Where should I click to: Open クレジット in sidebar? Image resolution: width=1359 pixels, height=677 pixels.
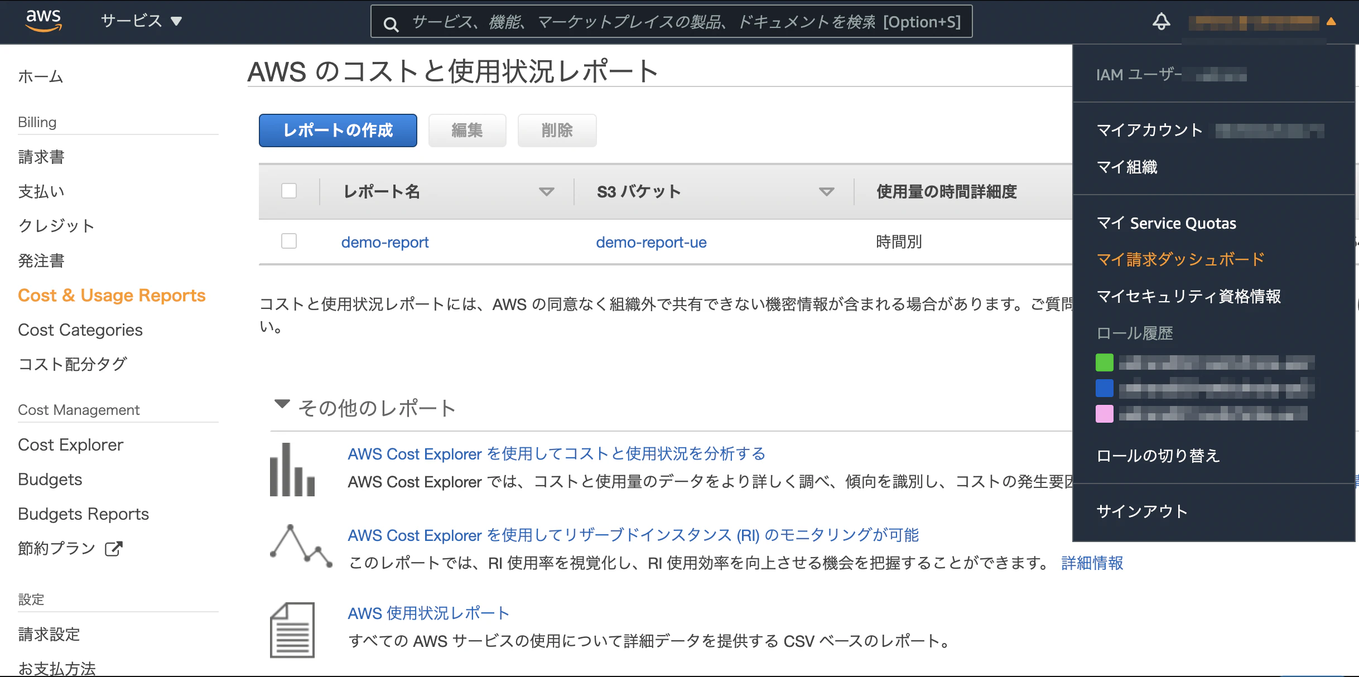pos(56,226)
